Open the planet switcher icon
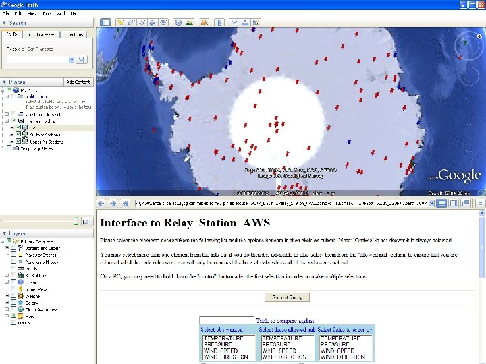Image resolution: width=486 pixels, height=364 pixels. [205, 22]
